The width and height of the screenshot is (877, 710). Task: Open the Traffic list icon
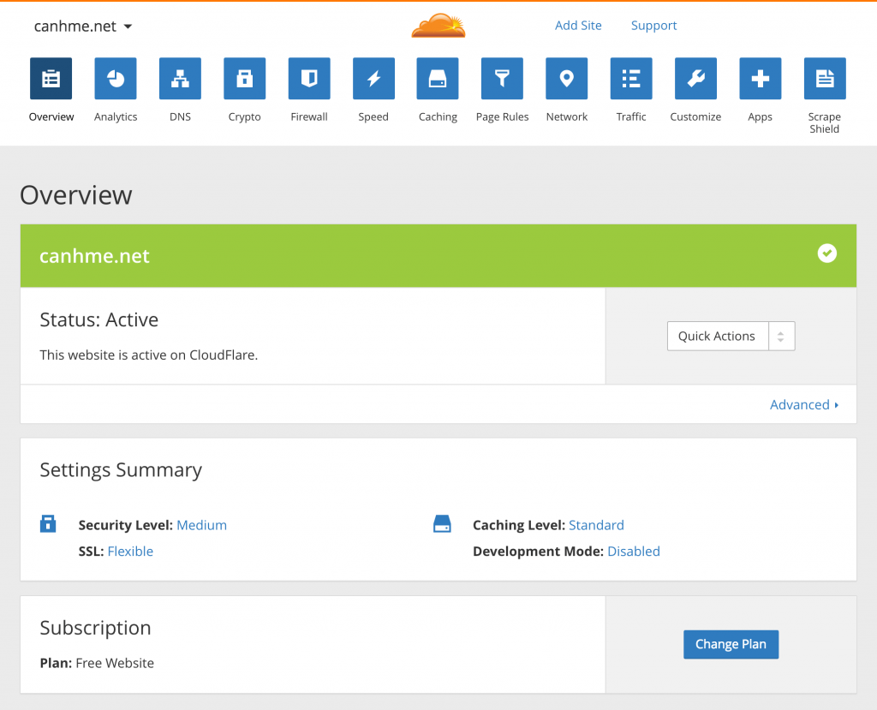631,79
